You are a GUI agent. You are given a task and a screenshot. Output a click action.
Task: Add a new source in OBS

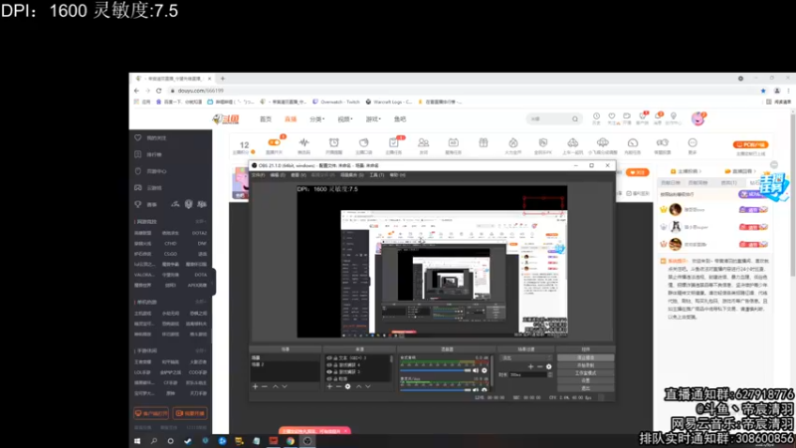pos(329,386)
